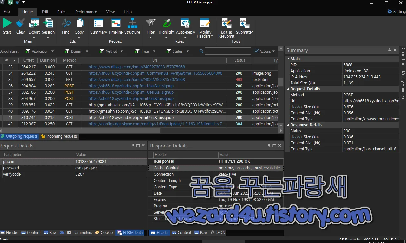Show the Summary request view
The width and height of the screenshot is (406, 243).
99,27
